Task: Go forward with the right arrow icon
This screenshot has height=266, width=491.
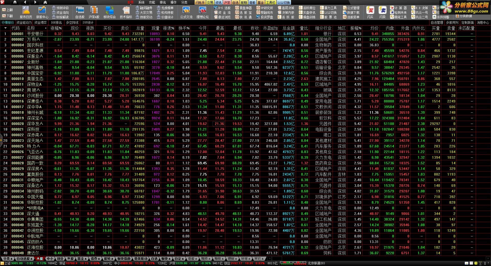Action: click(x=35, y=2)
